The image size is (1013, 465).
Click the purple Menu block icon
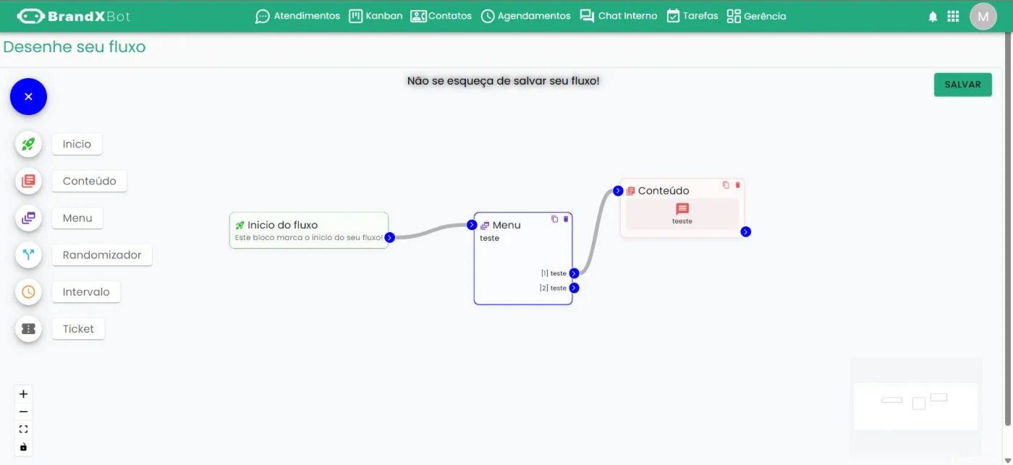click(28, 218)
